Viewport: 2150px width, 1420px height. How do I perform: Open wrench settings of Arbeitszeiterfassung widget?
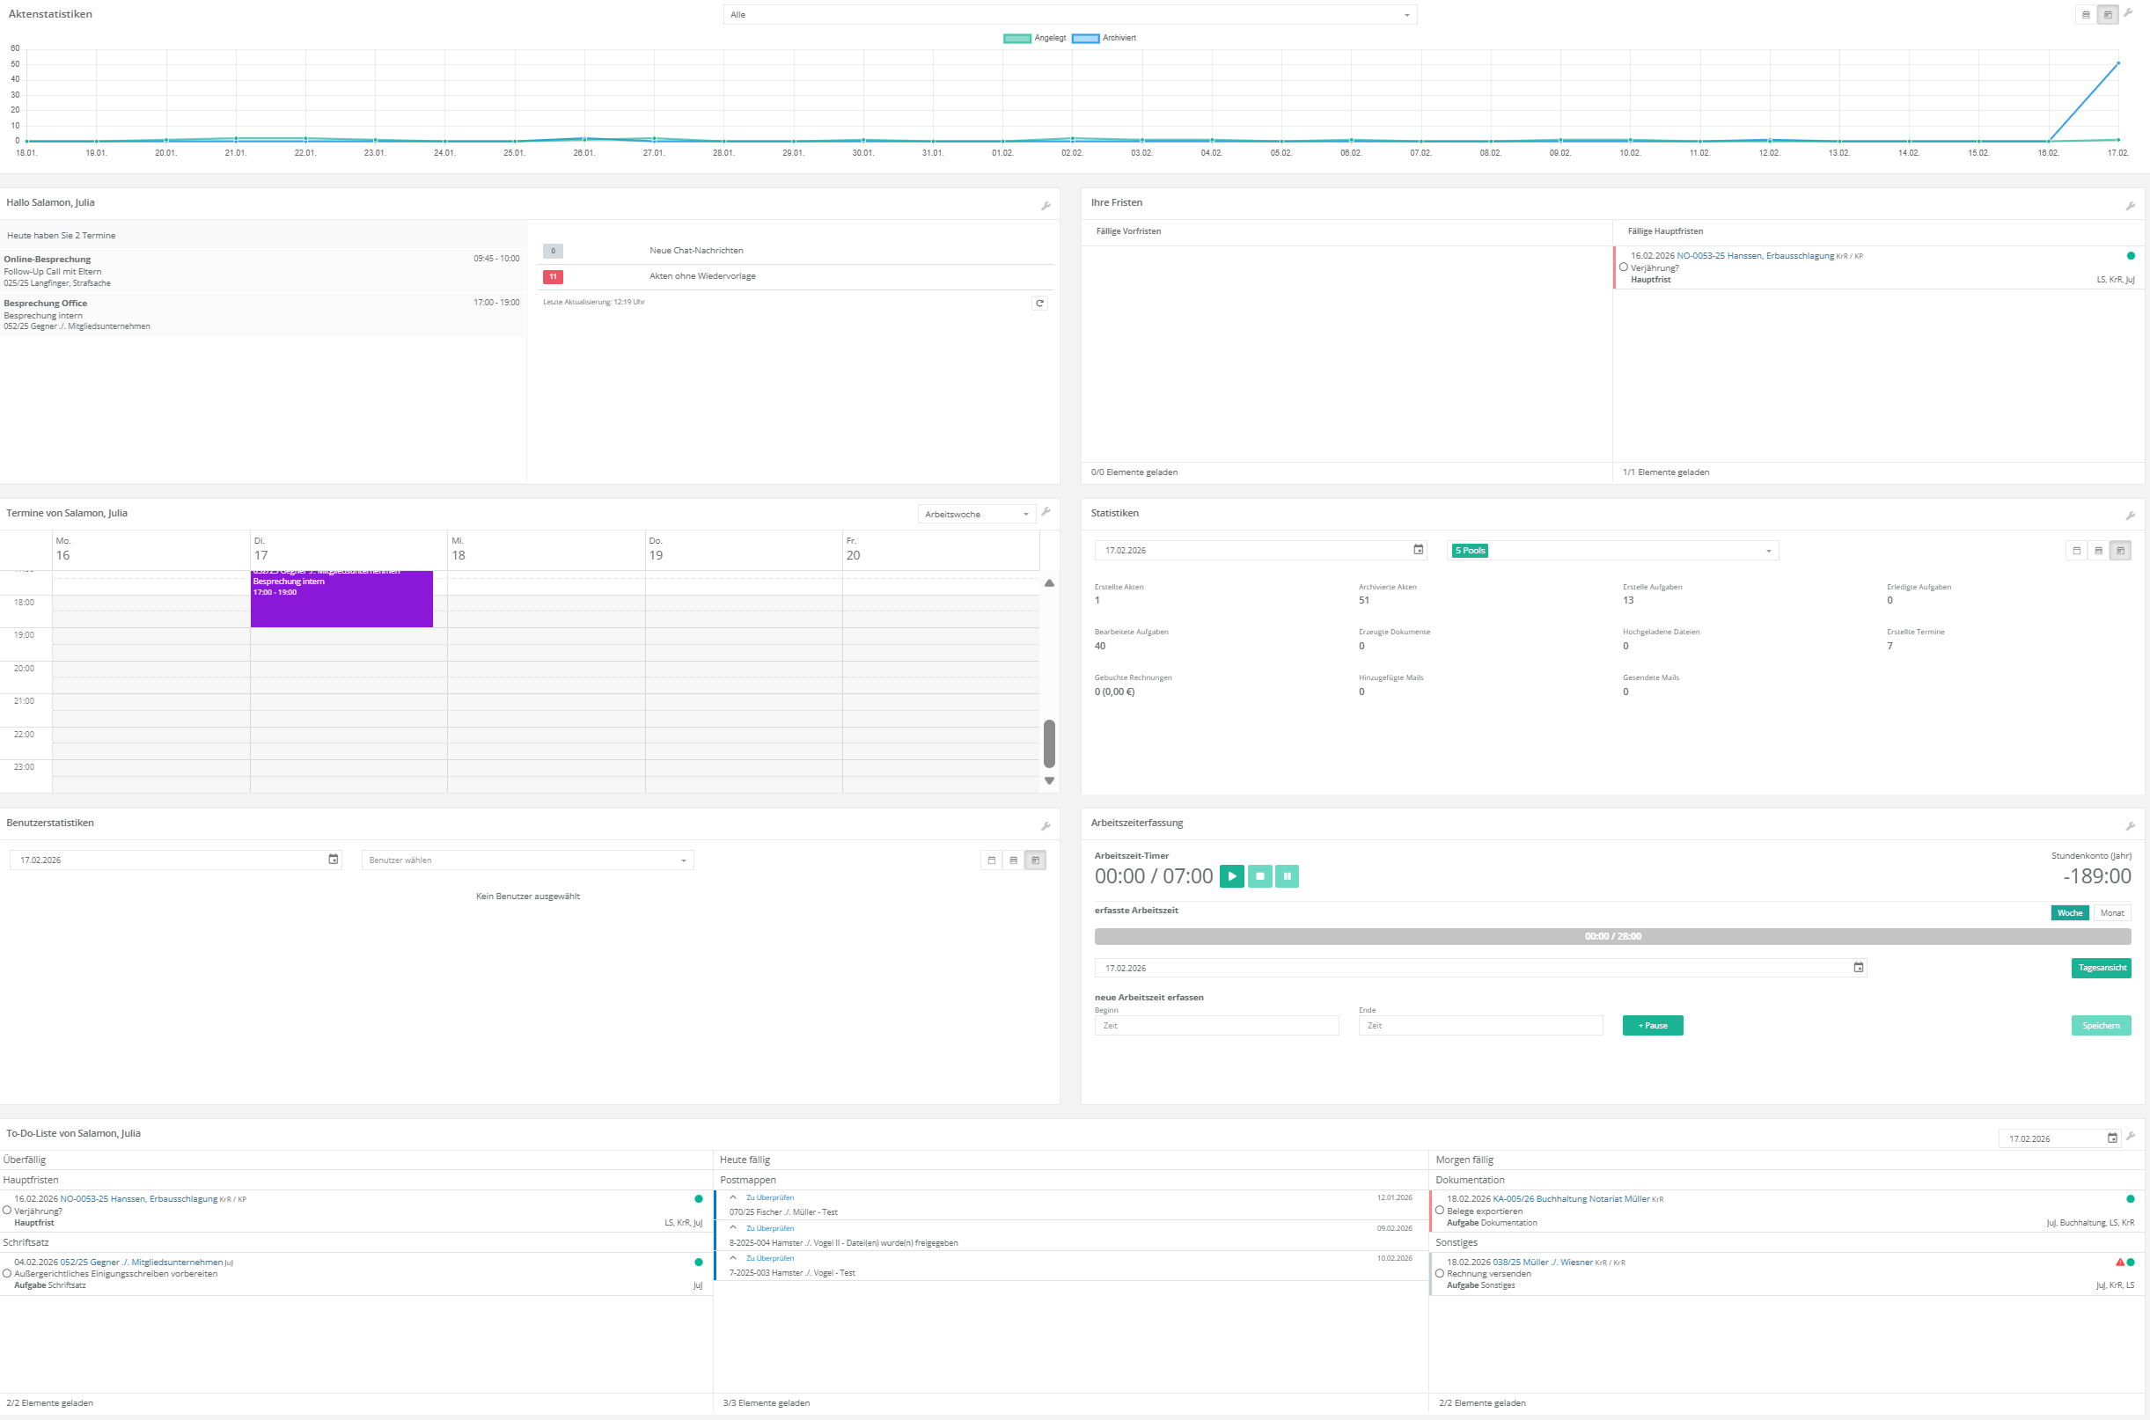click(x=2129, y=826)
